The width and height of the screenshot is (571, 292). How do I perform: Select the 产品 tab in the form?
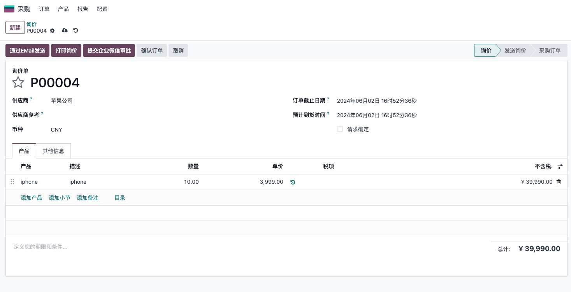point(24,151)
